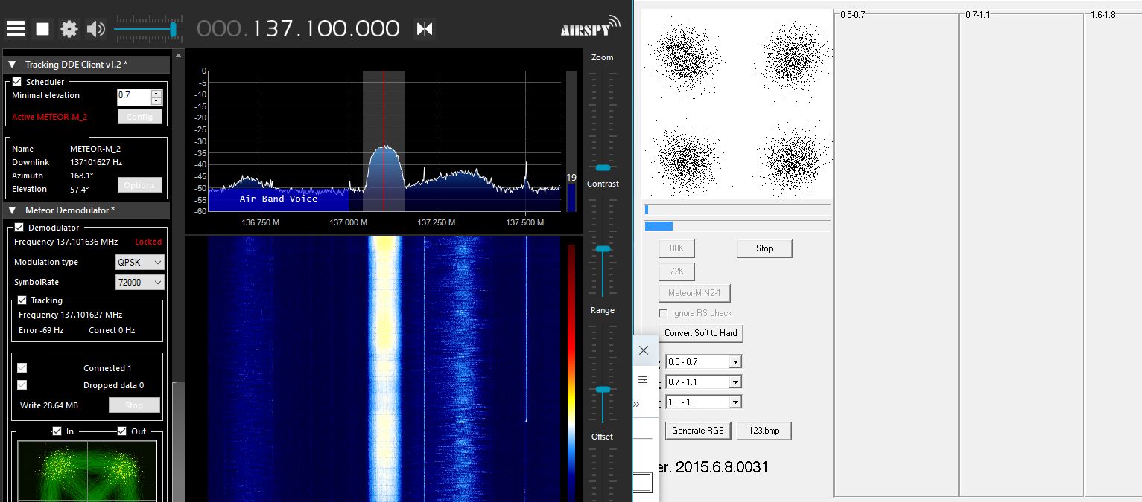This screenshot has height=502, width=1142.
Task: Click the narrow signal peak near 137.500 M
Action: click(x=526, y=176)
